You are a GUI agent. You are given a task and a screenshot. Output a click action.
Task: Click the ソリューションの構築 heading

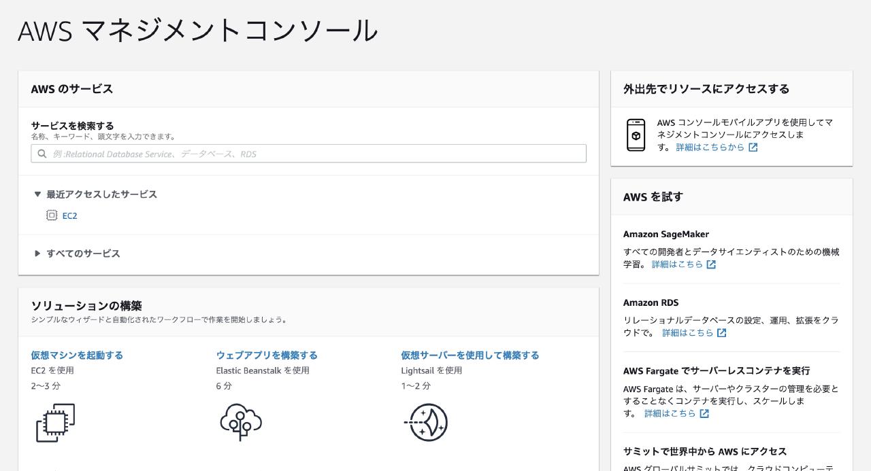pos(86,306)
